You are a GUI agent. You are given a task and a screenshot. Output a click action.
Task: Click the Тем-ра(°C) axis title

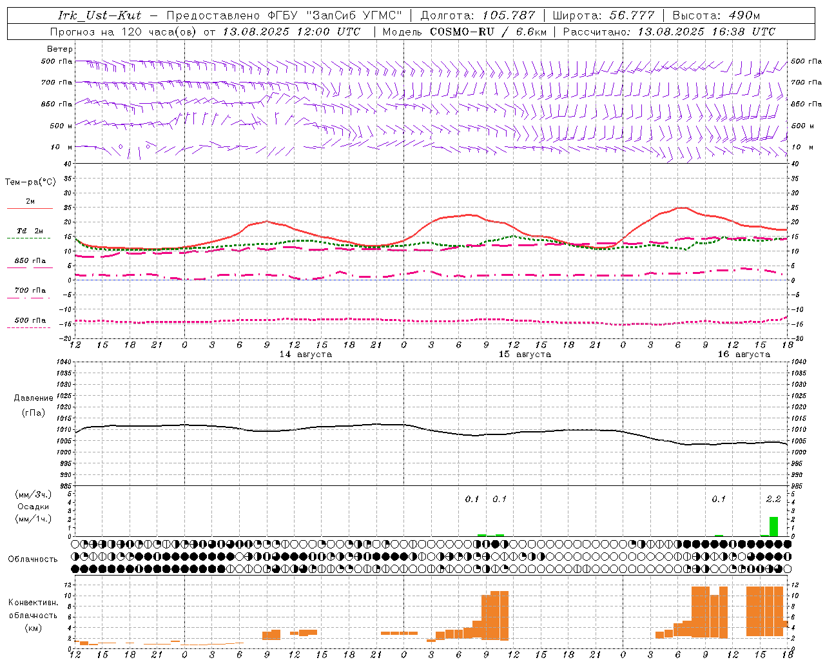coord(30,182)
